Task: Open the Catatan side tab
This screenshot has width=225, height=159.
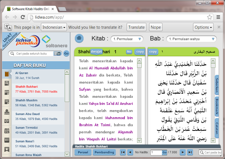Action: click(217, 128)
